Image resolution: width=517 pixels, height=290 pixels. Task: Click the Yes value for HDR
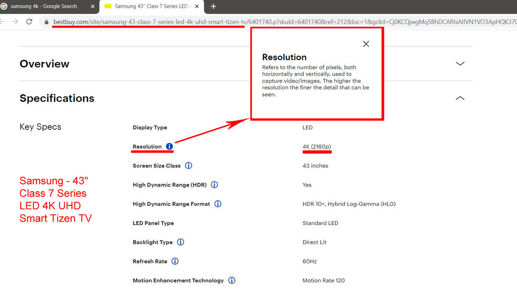click(307, 185)
